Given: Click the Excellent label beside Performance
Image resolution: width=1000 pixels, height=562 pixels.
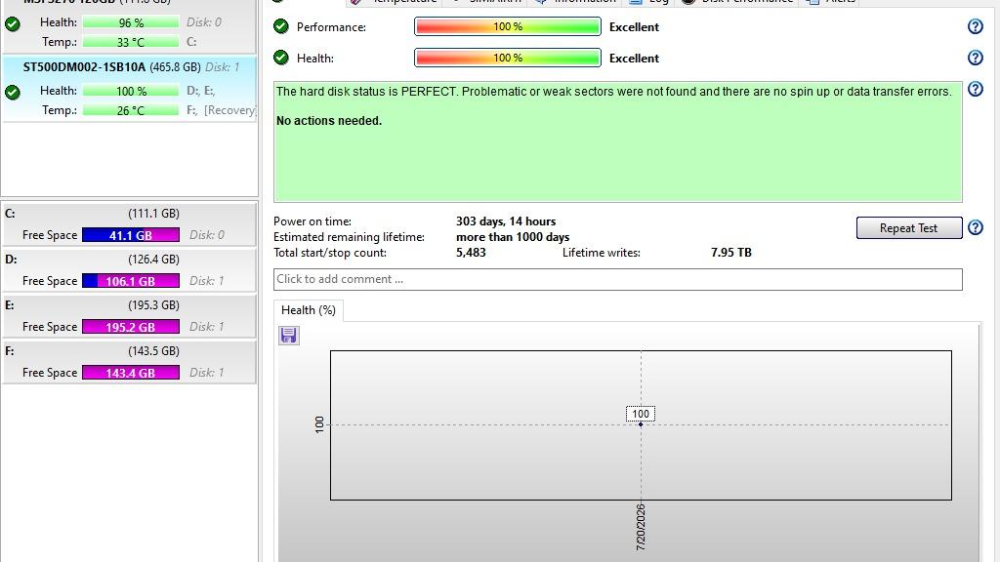Looking at the screenshot, I should tap(634, 26).
